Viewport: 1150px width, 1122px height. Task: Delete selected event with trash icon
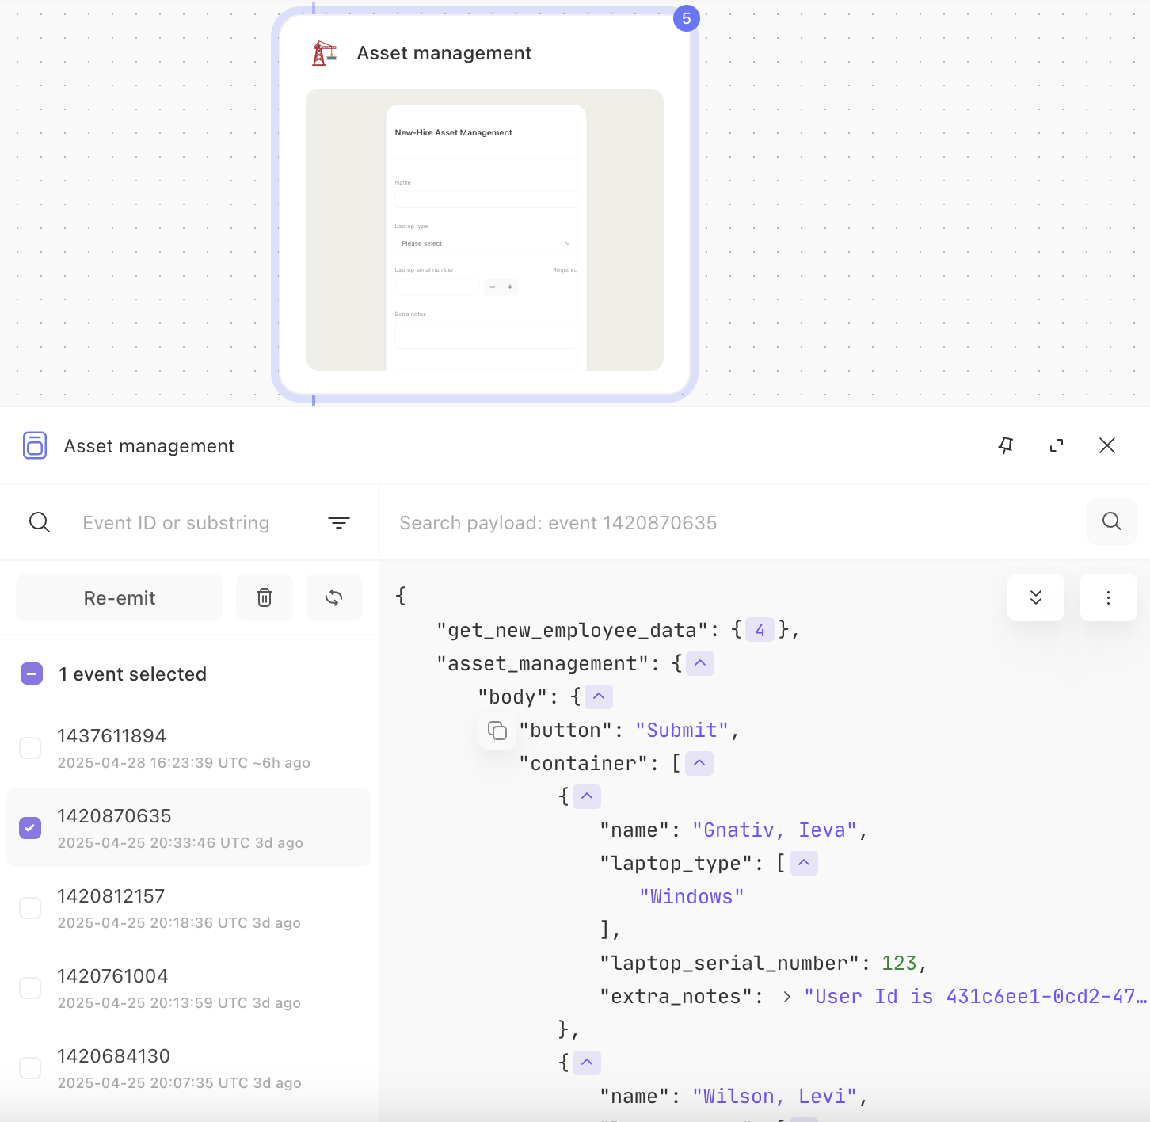click(x=265, y=597)
